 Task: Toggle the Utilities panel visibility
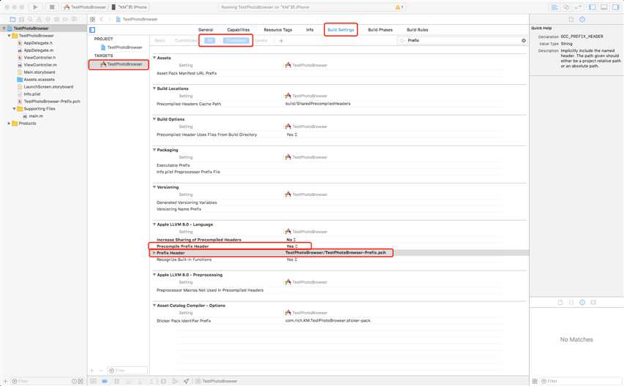[616, 7]
